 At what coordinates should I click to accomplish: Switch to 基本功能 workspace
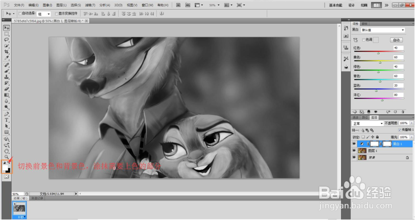(x=336, y=5)
